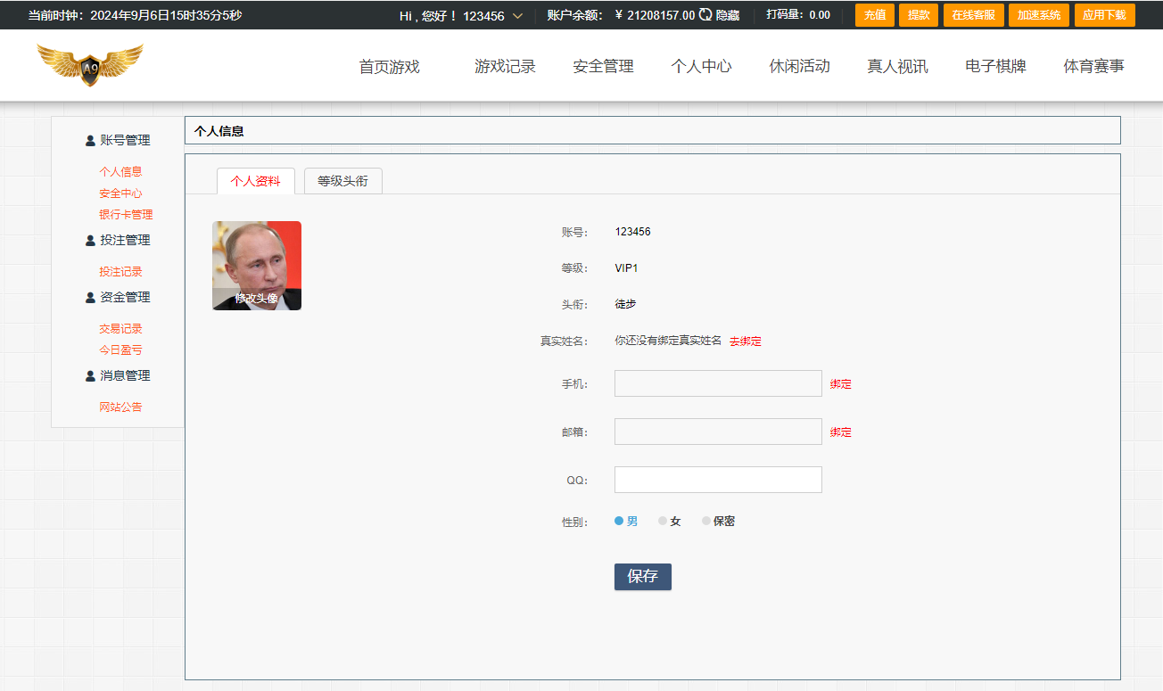The width and height of the screenshot is (1163, 691).
Task: Select the 女 gender radio button
Action: tap(661, 520)
